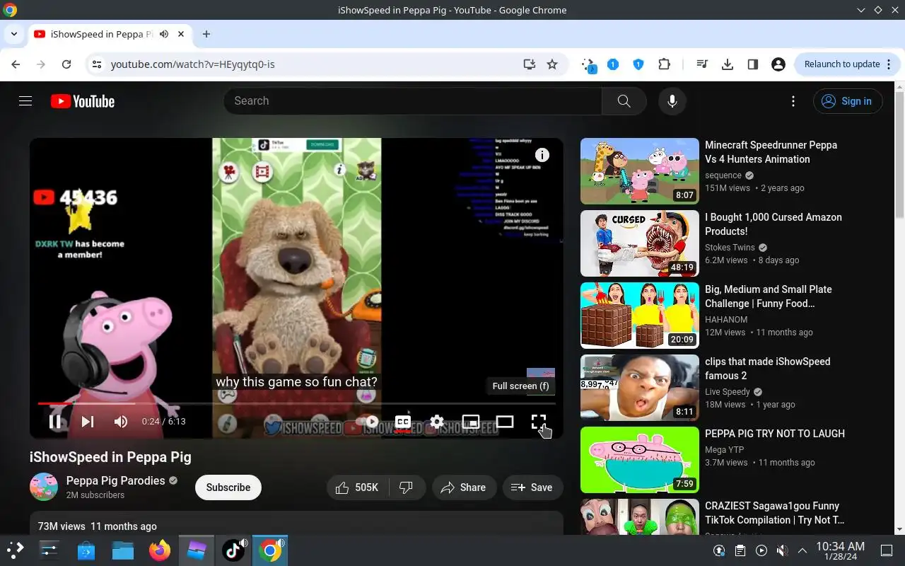Open the Peppa Pig Parodies channel avatar

click(x=44, y=487)
